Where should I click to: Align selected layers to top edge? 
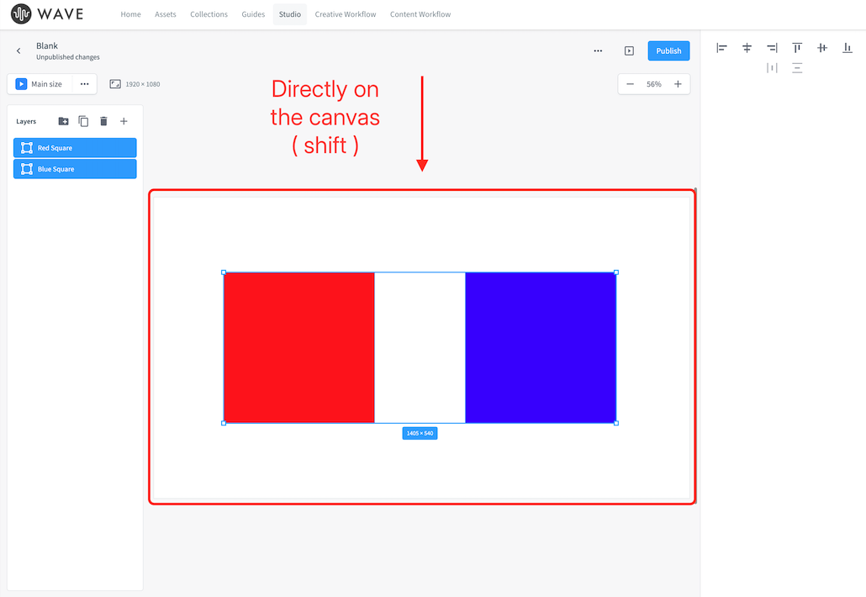(x=797, y=48)
